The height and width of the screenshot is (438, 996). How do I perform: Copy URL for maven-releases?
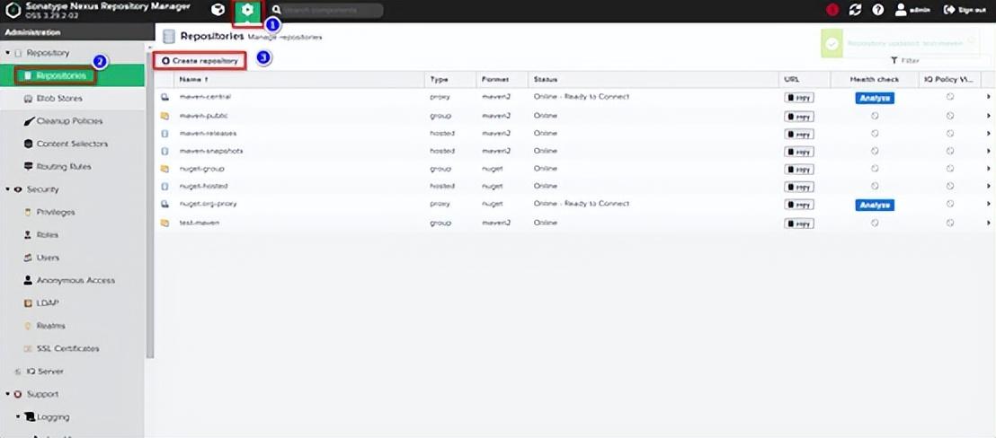pyautogui.click(x=799, y=135)
